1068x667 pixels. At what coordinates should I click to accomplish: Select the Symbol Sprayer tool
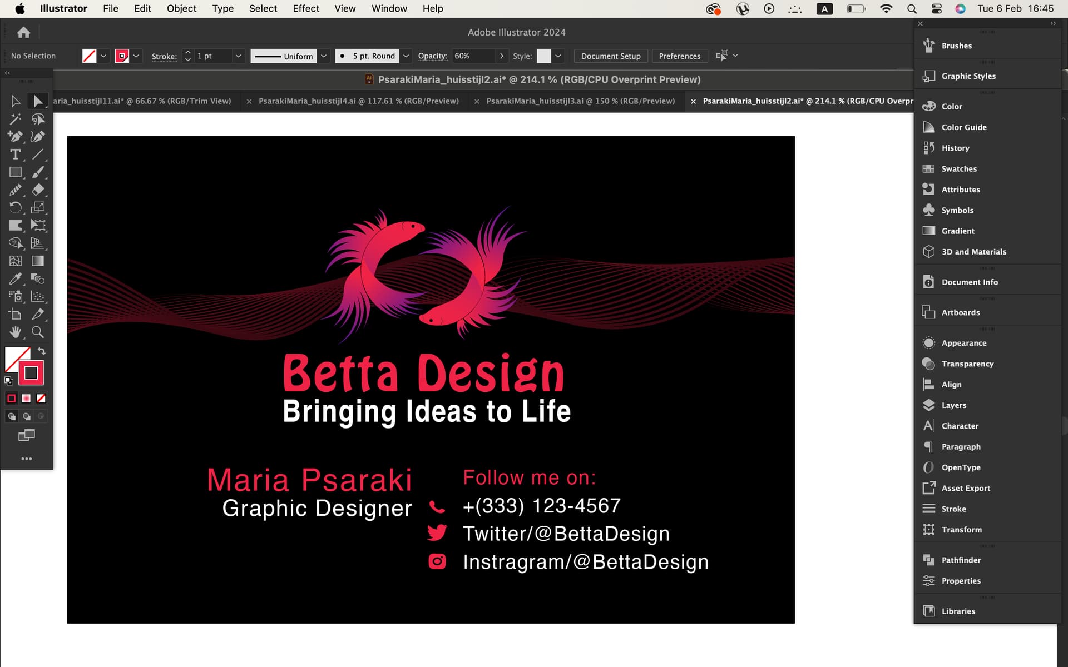click(15, 297)
